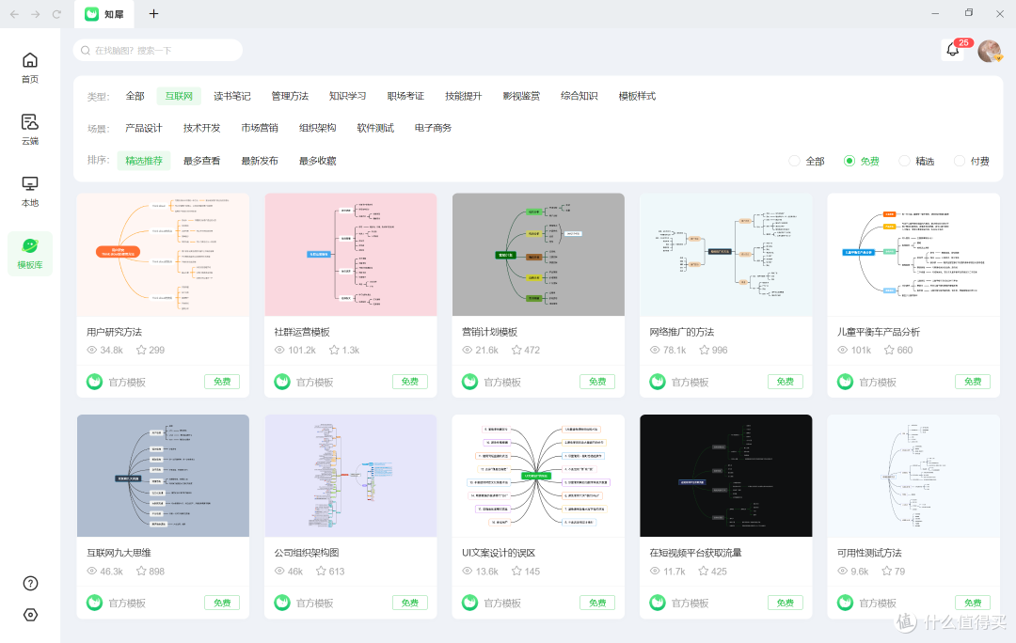Viewport: 1016px width, 643px height.
Task: Click star icon on 社群运营模板 card
Action: click(334, 350)
